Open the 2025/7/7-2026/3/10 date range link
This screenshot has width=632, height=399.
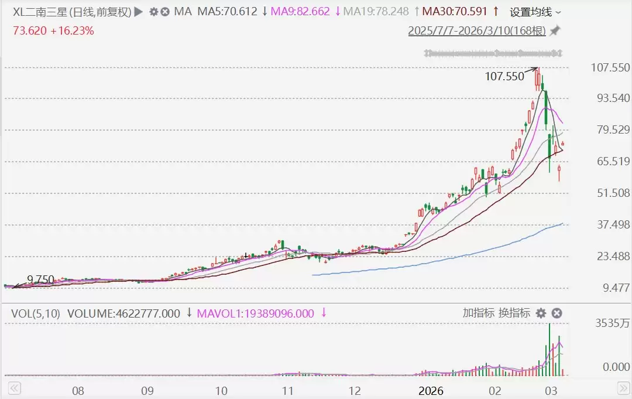click(x=476, y=30)
